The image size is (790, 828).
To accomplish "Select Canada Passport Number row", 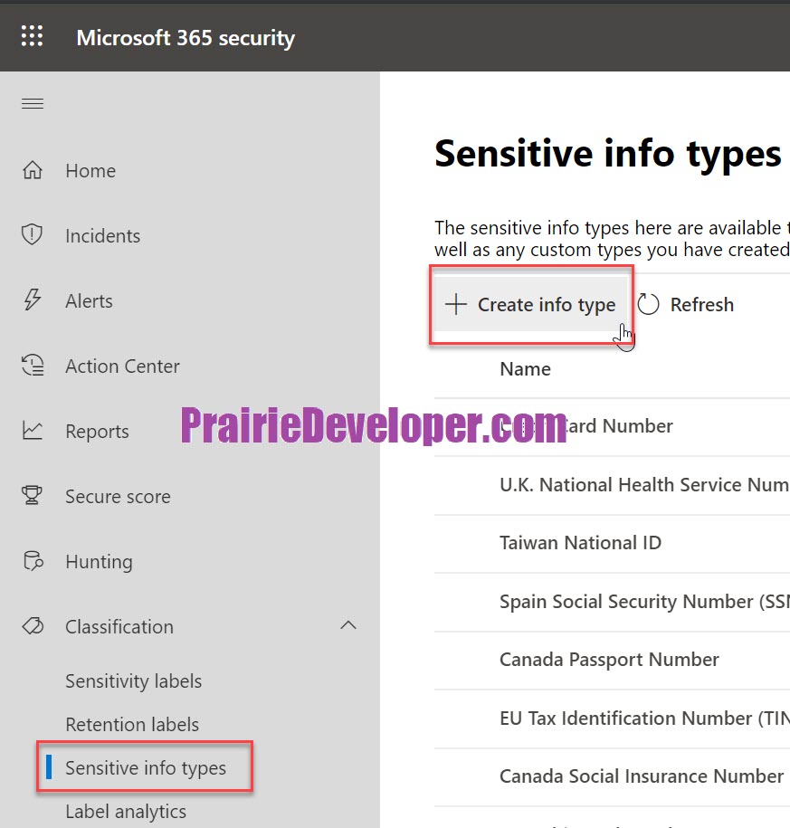I will coord(612,660).
